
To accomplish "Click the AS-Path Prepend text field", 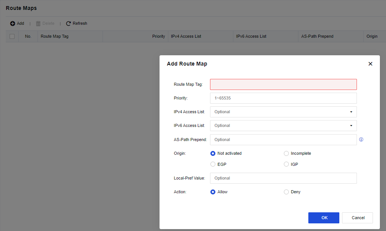I will point(283,140).
